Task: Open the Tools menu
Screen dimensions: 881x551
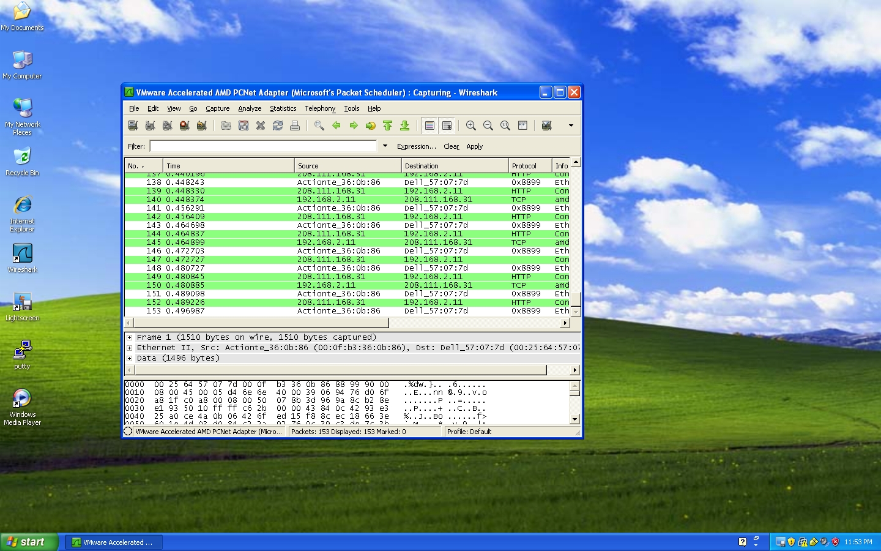Action: (352, 108)
